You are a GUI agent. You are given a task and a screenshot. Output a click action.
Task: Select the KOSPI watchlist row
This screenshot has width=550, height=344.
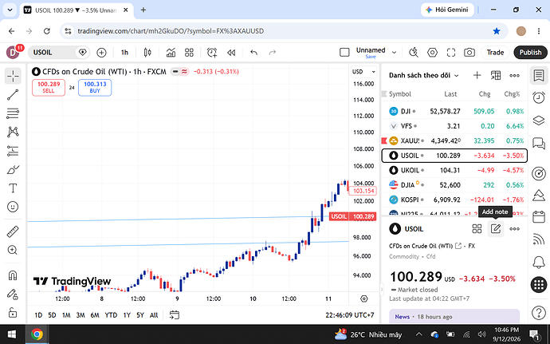point(454,200)
